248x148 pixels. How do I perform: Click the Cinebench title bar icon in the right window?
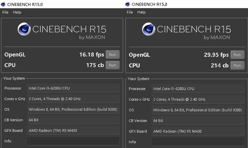127,4
